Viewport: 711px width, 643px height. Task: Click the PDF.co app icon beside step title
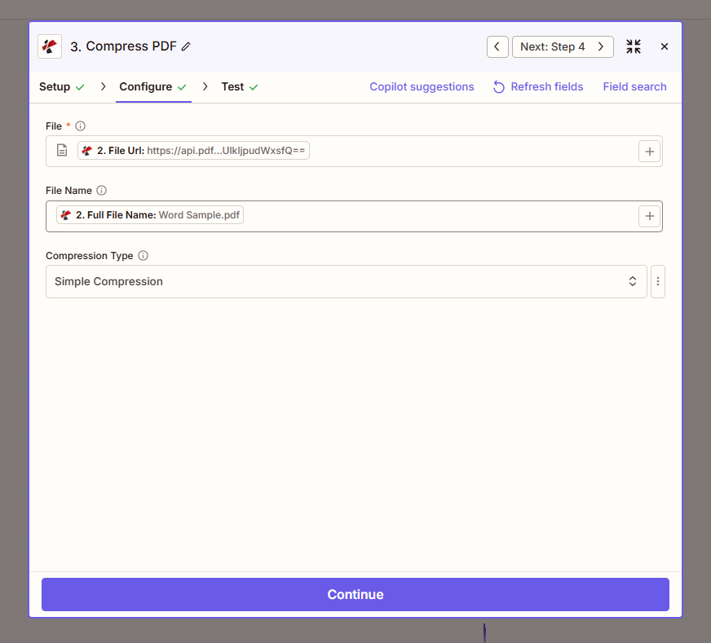tap(49, 46)
